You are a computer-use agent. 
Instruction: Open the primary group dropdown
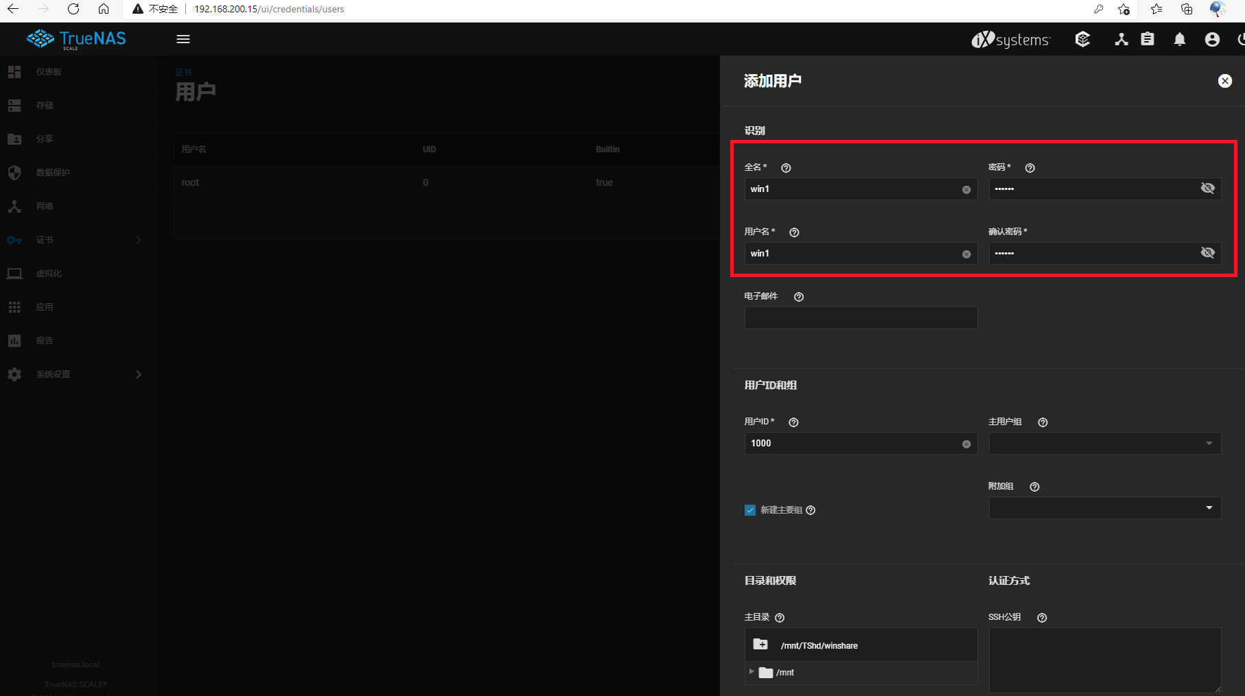pyautogui.click(x=1105, y=443)
